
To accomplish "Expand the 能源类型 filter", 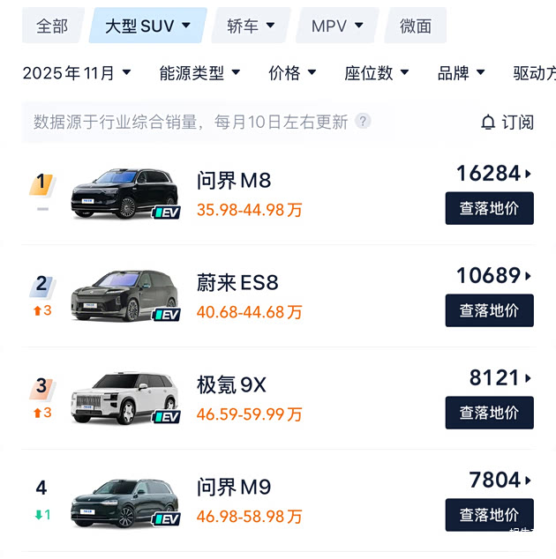I will (200, 73).
